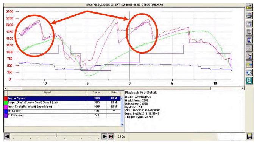The width and height of the screenshot is (257, 144).
Task: Step playback forward with right arrow
Action: pos(104,136)
